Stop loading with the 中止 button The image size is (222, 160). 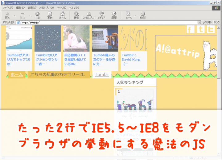click(37, 15)
